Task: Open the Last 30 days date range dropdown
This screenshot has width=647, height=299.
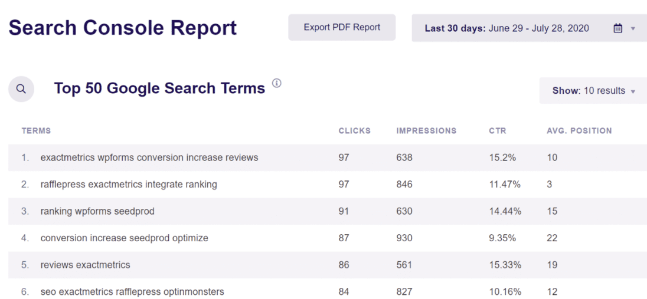Action: click(530, 28)
